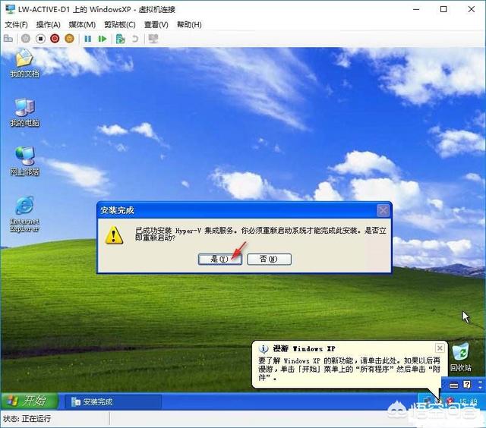Screen dimensions: 486x428
Task: Click 是(Y) to restart now
Action: [219, 260]
